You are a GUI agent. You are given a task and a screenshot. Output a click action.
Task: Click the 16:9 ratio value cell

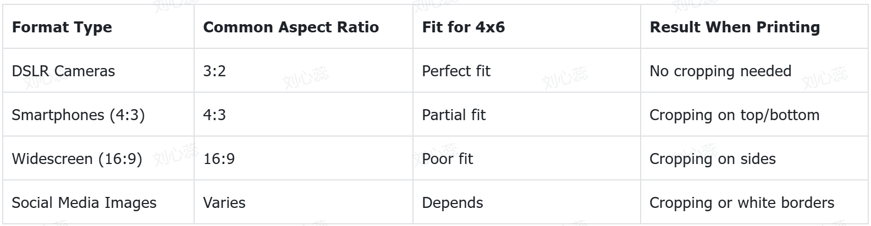219,159
